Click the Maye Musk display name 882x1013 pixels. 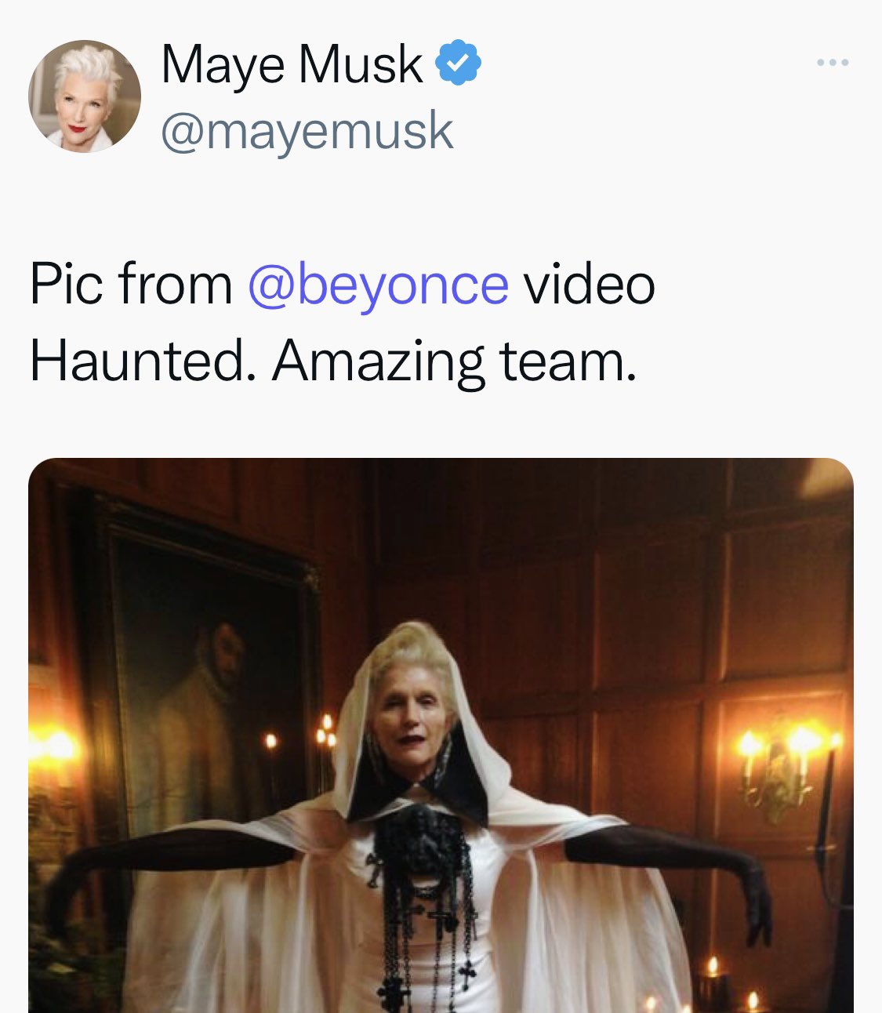pos(291,64)
